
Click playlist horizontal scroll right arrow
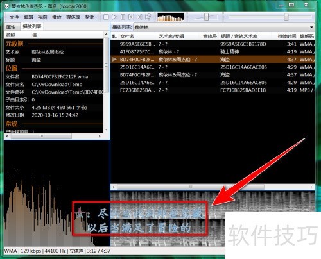tap(311, 187)
